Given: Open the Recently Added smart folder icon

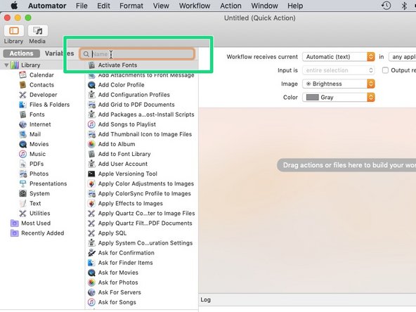Looking at the screenshot, I should coord(14,233).
